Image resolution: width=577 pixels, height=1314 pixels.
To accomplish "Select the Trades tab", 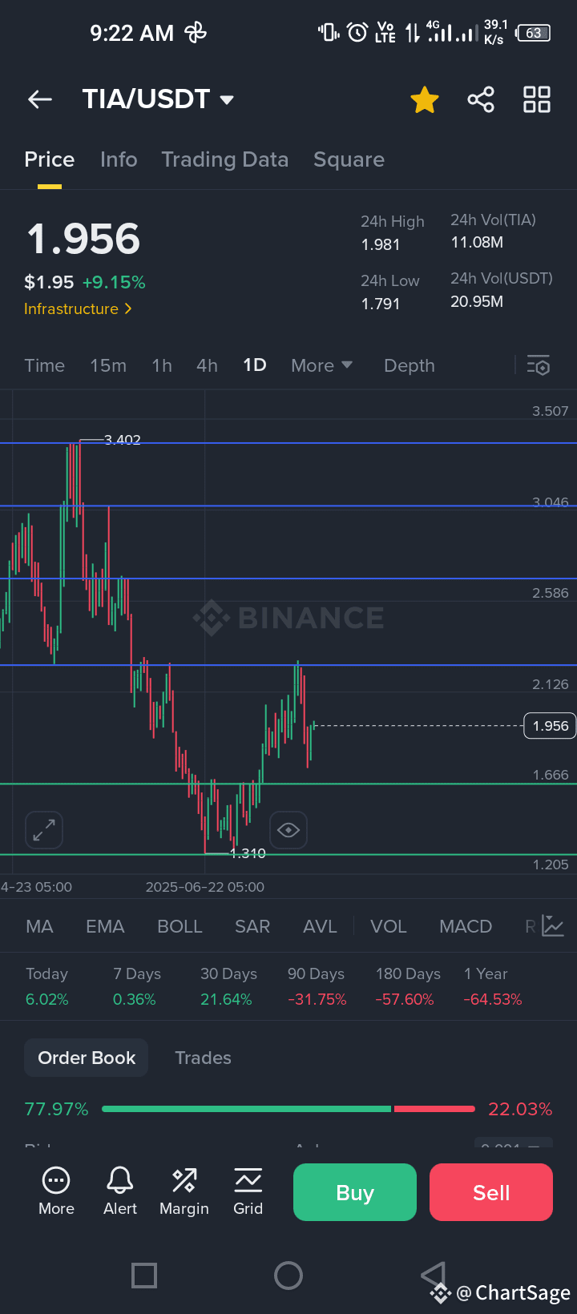I will (203, 1058).
